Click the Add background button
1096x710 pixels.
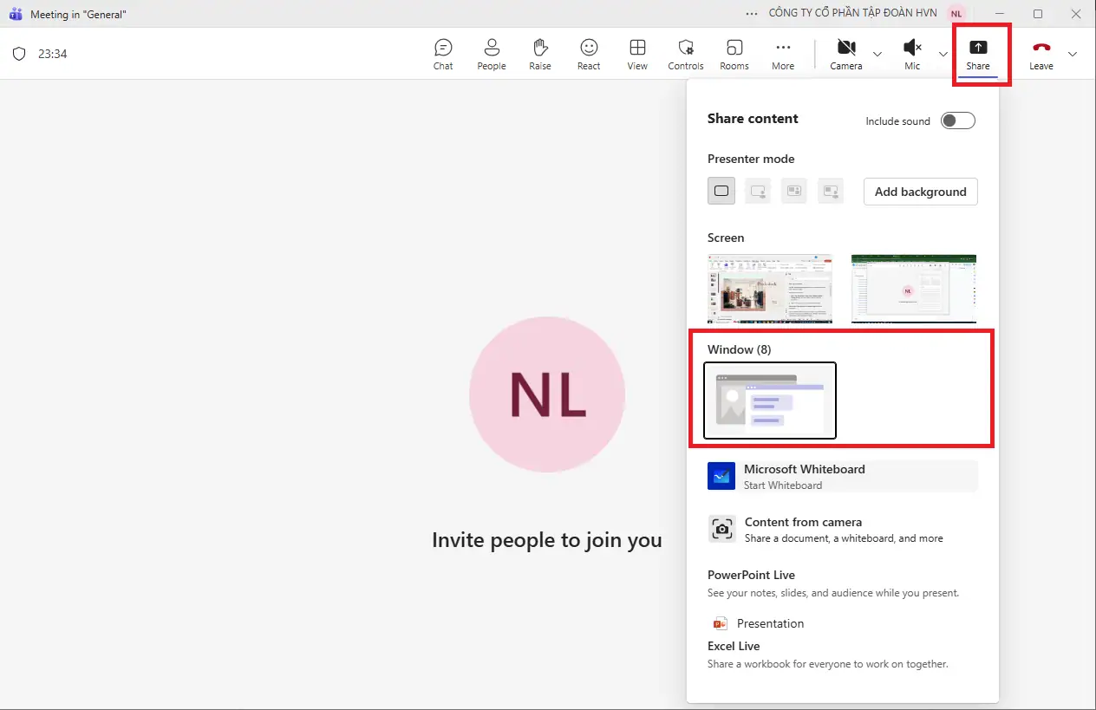pyautogui.click(x=920, y=192)
